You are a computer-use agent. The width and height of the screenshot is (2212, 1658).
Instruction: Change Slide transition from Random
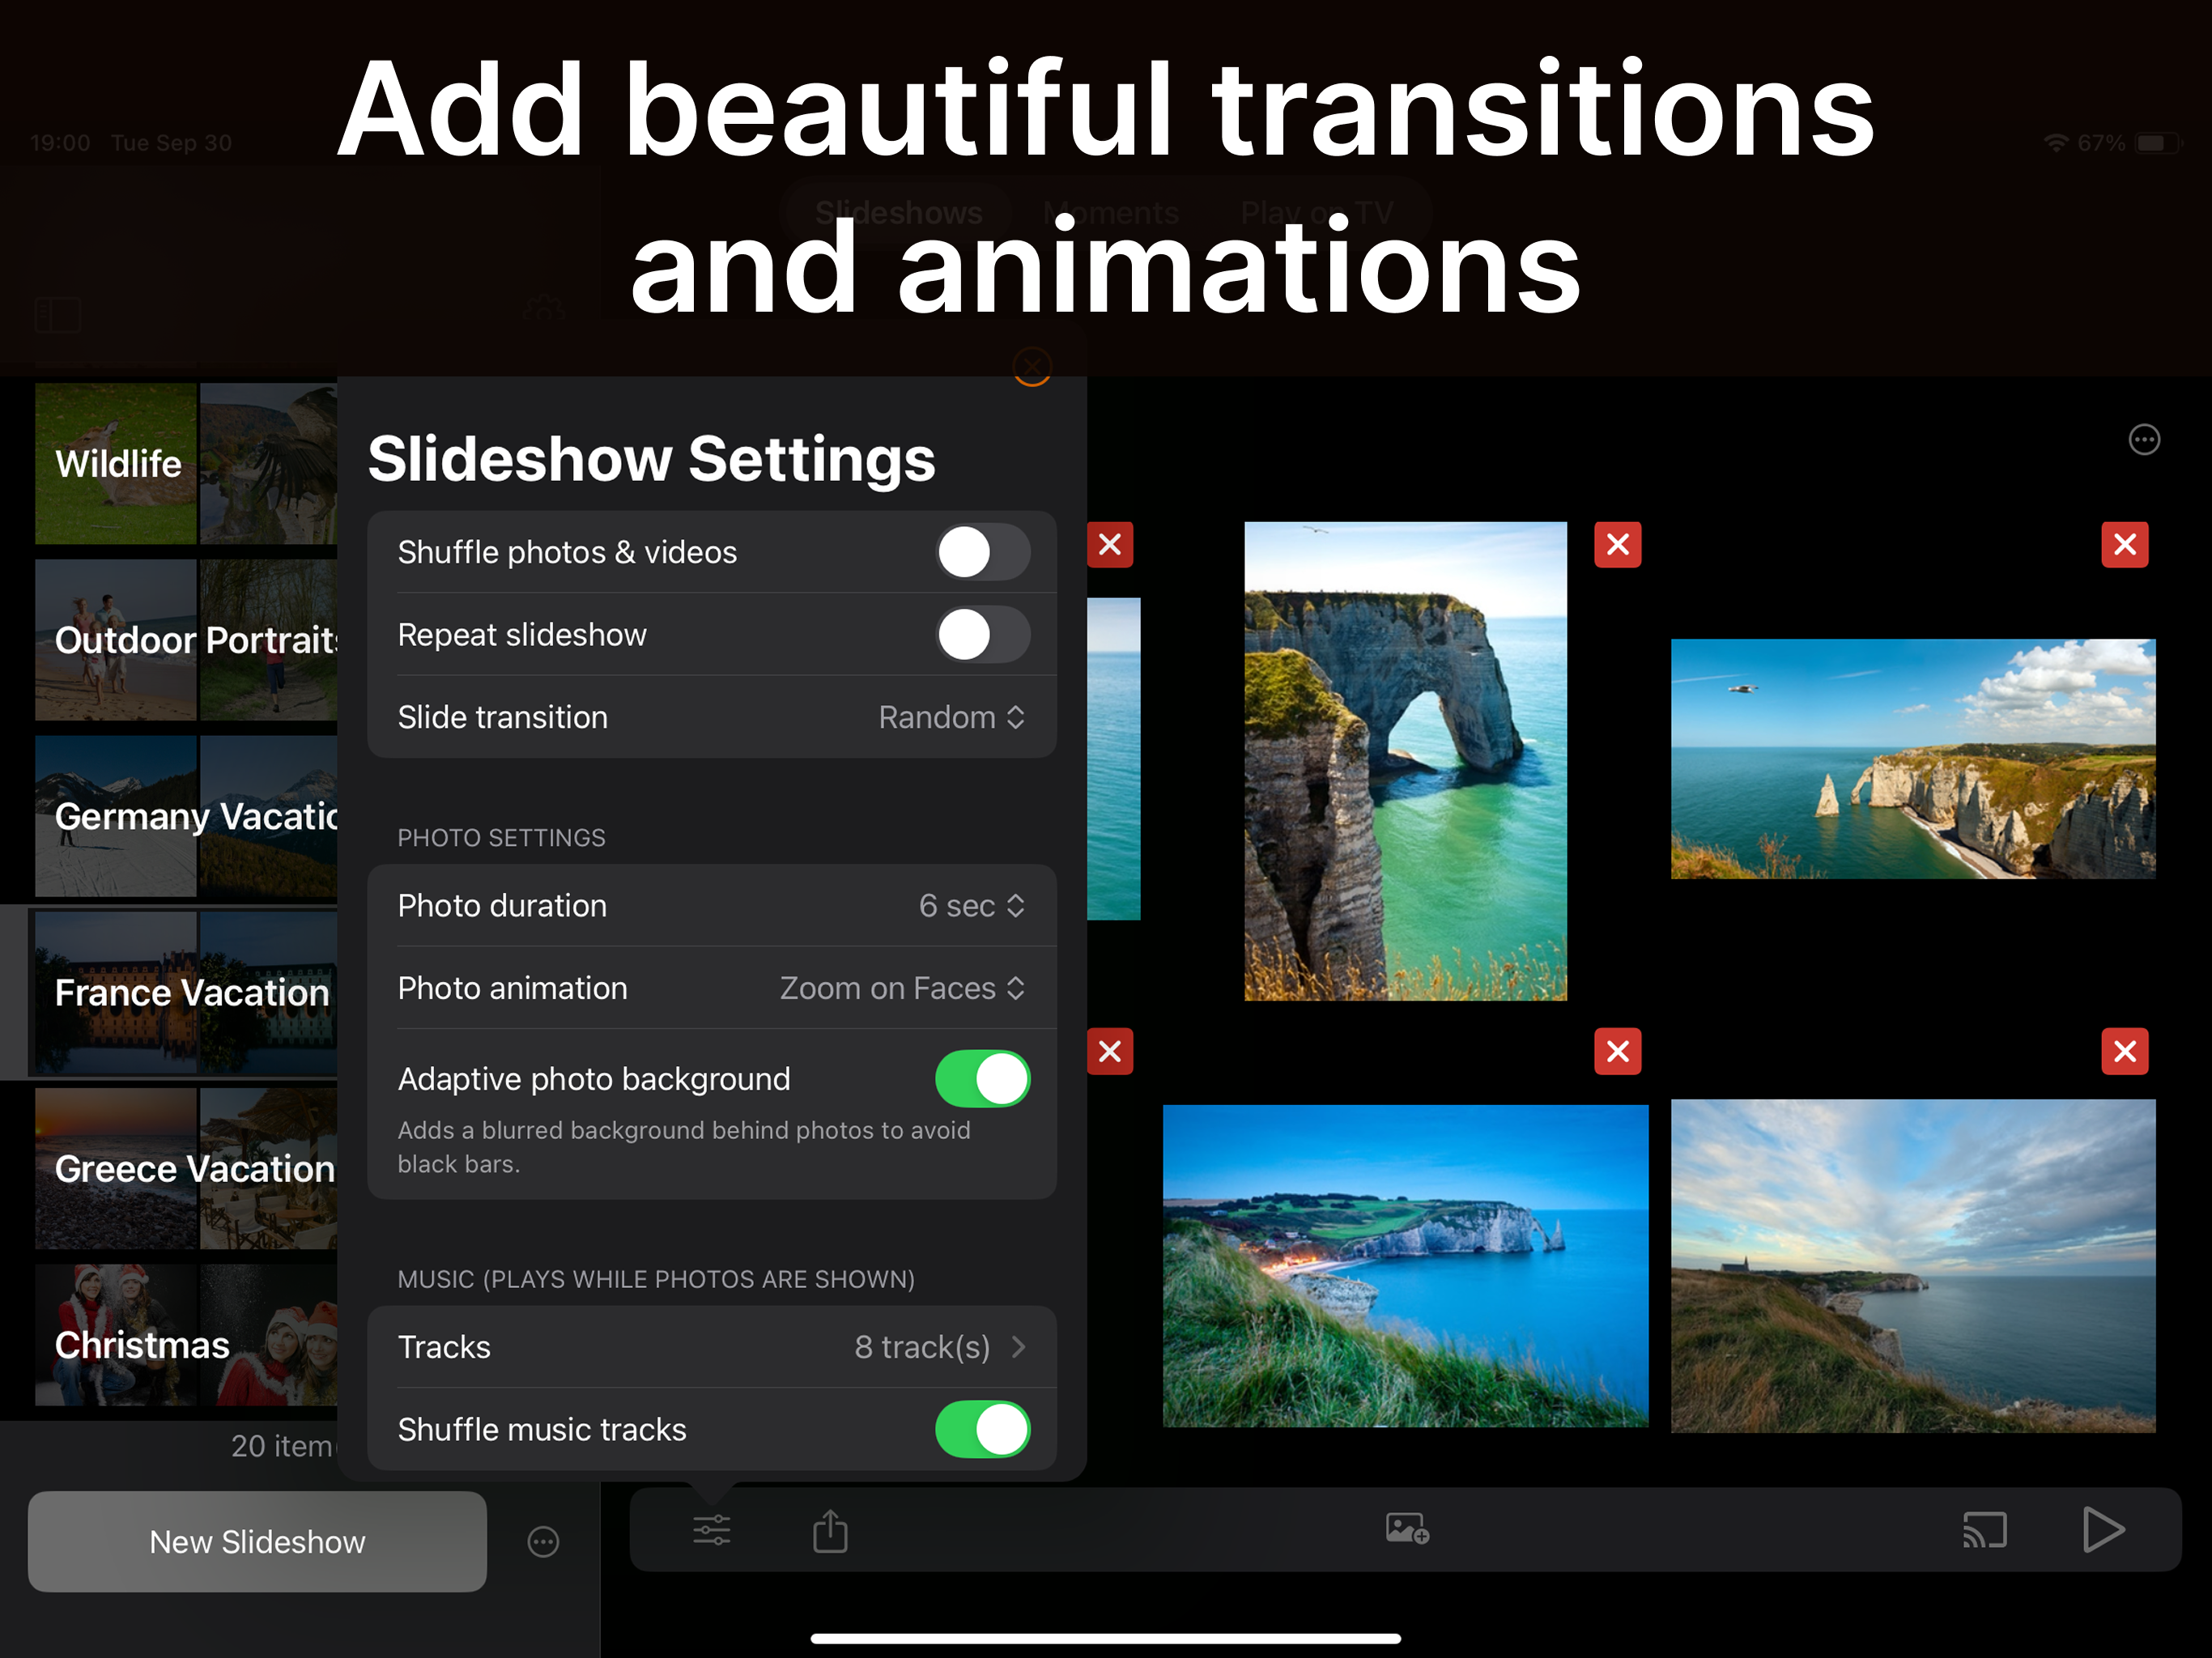coord(950,717)
